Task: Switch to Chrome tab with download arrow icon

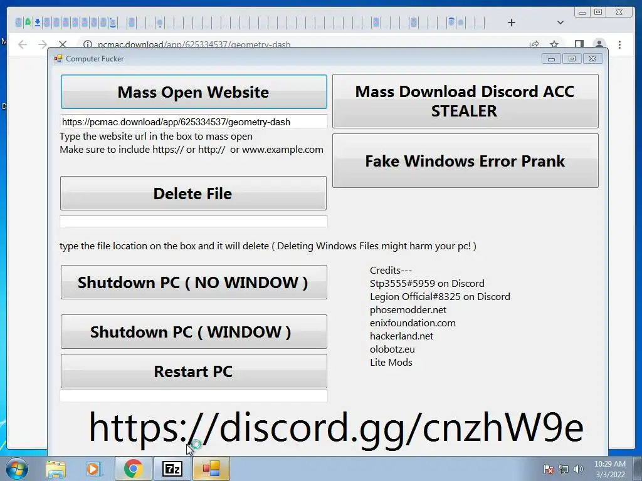Action: (37, 22)
